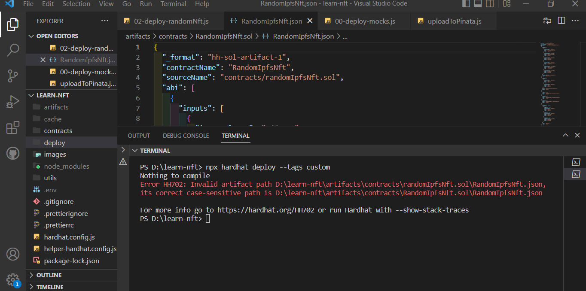Expand the OUTLINE section
This screenshot has width=586, height=291.
pos(71,275)
